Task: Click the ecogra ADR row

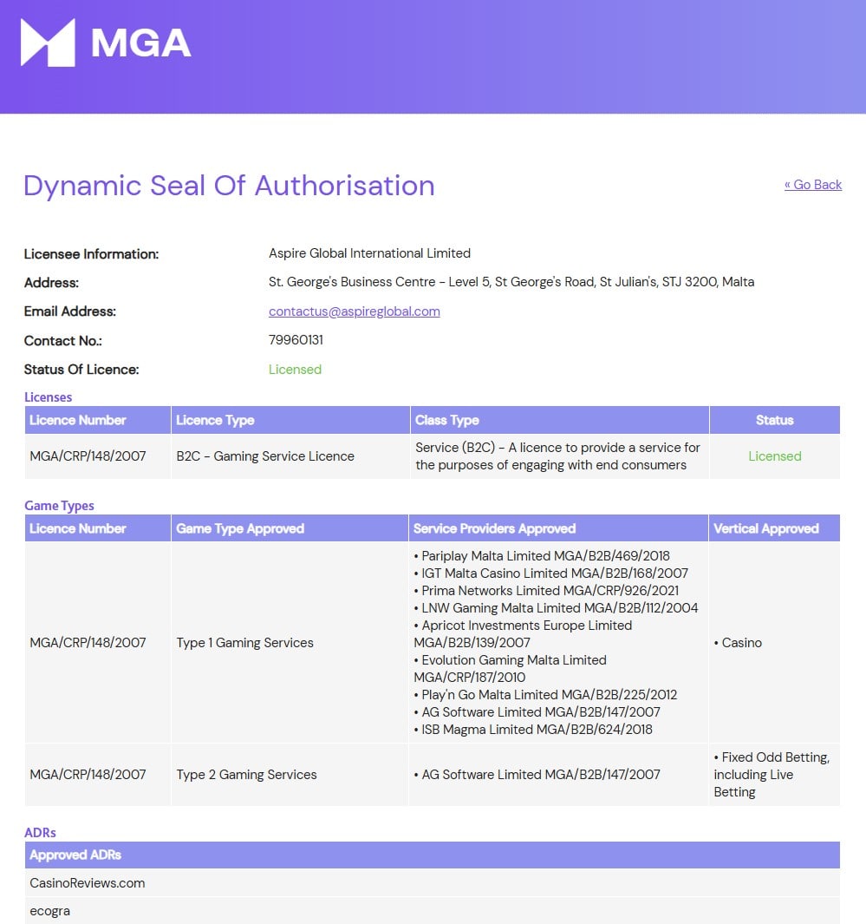Action: pyautogui.click(x=49, y=911)
